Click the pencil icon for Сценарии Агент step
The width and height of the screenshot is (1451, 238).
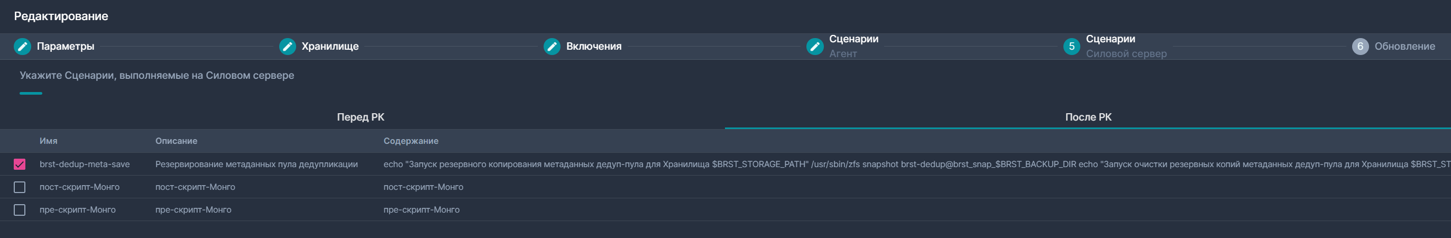coord(814,46)
